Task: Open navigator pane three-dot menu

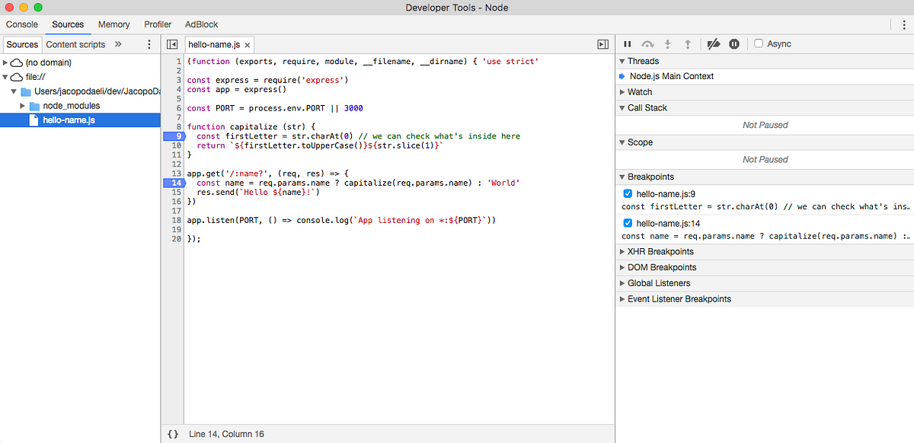Action: pyautogui.click(x=149, y=45)
